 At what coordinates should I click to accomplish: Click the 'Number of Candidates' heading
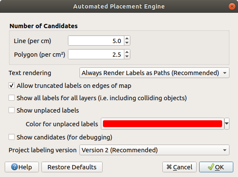pyautogui.click(x=44, y=26)
